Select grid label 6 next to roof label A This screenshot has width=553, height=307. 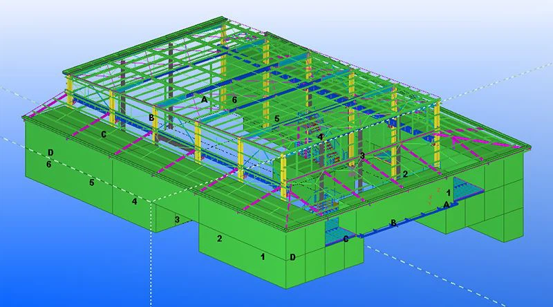pos(234,100)
